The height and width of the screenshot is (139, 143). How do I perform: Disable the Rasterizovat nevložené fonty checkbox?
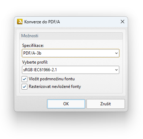(24, 87)
